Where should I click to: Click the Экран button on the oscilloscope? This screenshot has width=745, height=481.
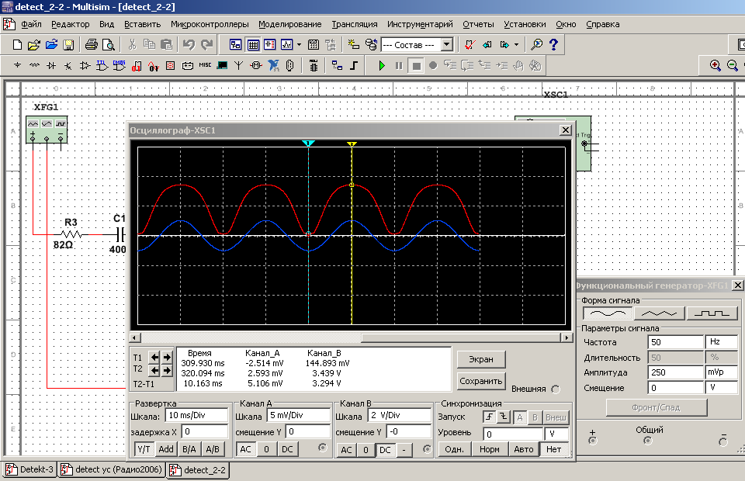click(x=481, y=359)
